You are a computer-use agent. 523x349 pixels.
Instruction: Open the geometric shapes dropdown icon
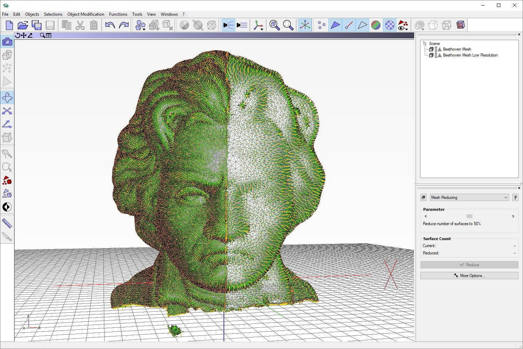point(141,25)
